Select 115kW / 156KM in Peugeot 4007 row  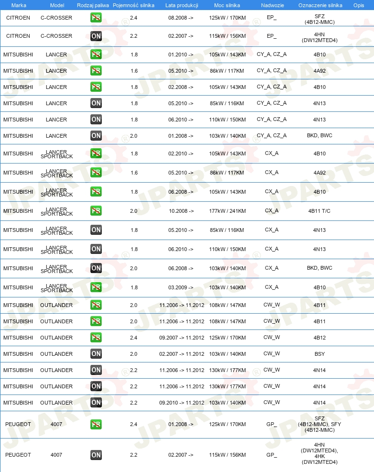pyautogui.click(x=227, y=455)
